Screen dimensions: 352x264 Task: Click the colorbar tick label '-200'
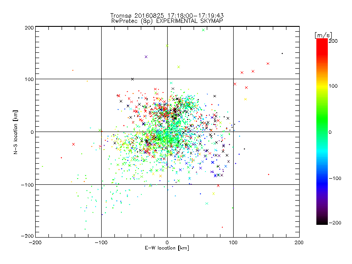point(335,223)
